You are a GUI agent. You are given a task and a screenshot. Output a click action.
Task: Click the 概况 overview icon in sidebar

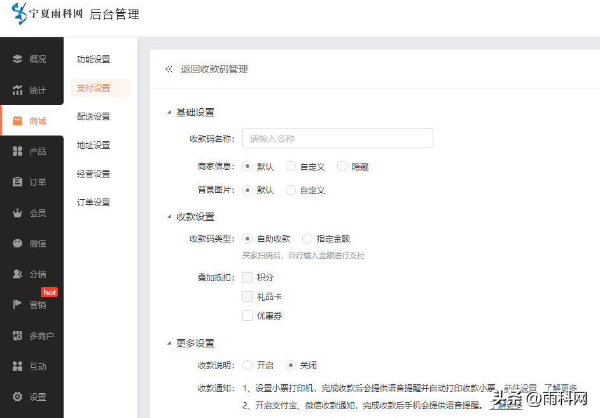(18, 59)
